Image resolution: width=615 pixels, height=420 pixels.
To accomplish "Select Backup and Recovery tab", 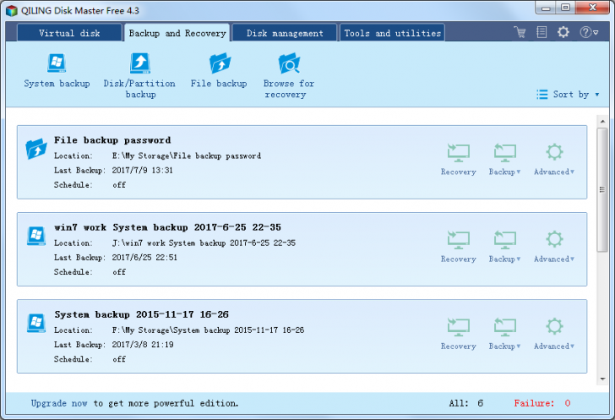I will click(177, 33).
